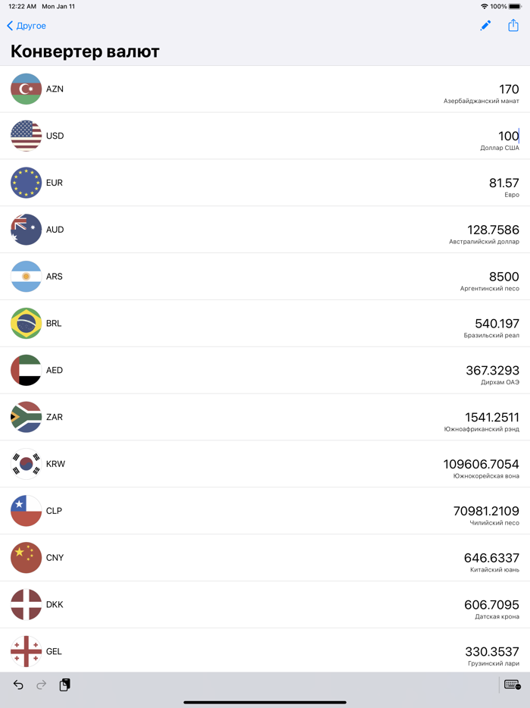This screenshot has height=708, width=530.
Task: Open the share sheet icon
Action: [x=513, y=26]
